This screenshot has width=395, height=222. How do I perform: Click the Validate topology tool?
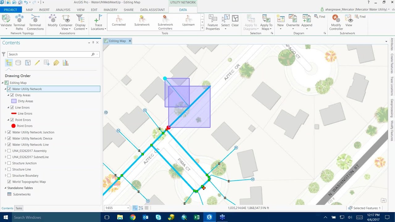click(x=6, y=22)
